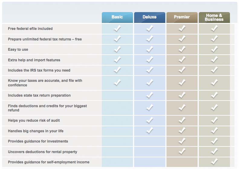Choose the Home & Business column header
This screenshot has height=170, width=239.
tap(214, 17)
